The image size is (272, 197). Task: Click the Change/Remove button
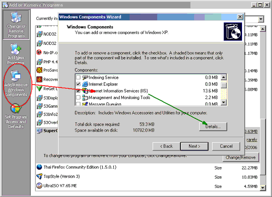click(x=241, y=157)
